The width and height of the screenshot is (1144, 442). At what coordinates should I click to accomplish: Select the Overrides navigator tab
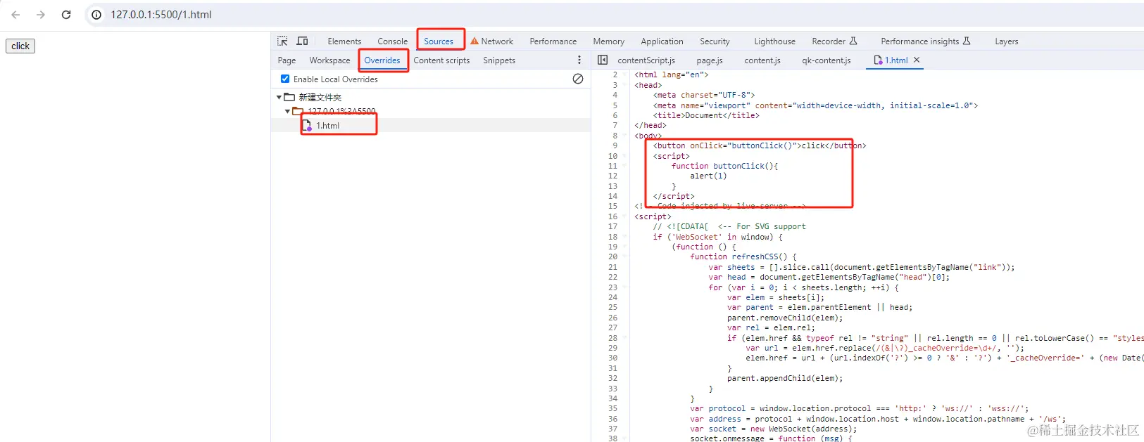tap(382, 60)
